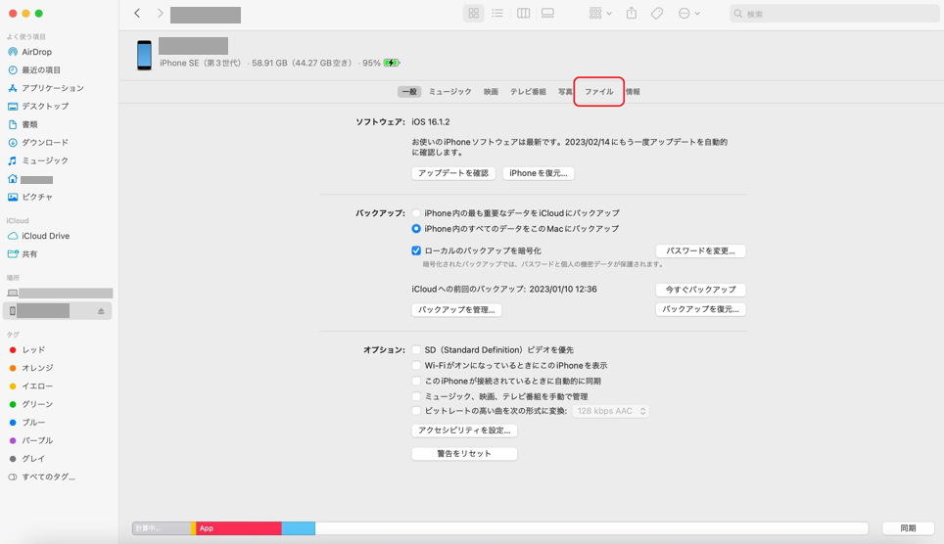The image size is (944, 544).
Task: Click アップデートを確認 button
Action: [x=453, y=173]
